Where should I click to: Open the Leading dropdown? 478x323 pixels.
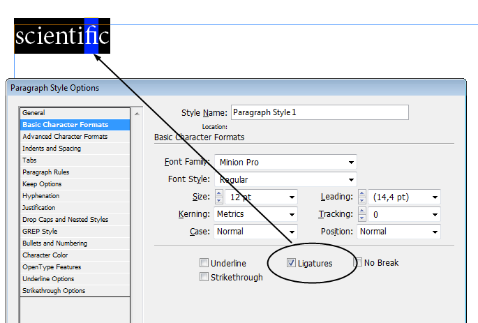pyautogui.click(x=435, y=197)
